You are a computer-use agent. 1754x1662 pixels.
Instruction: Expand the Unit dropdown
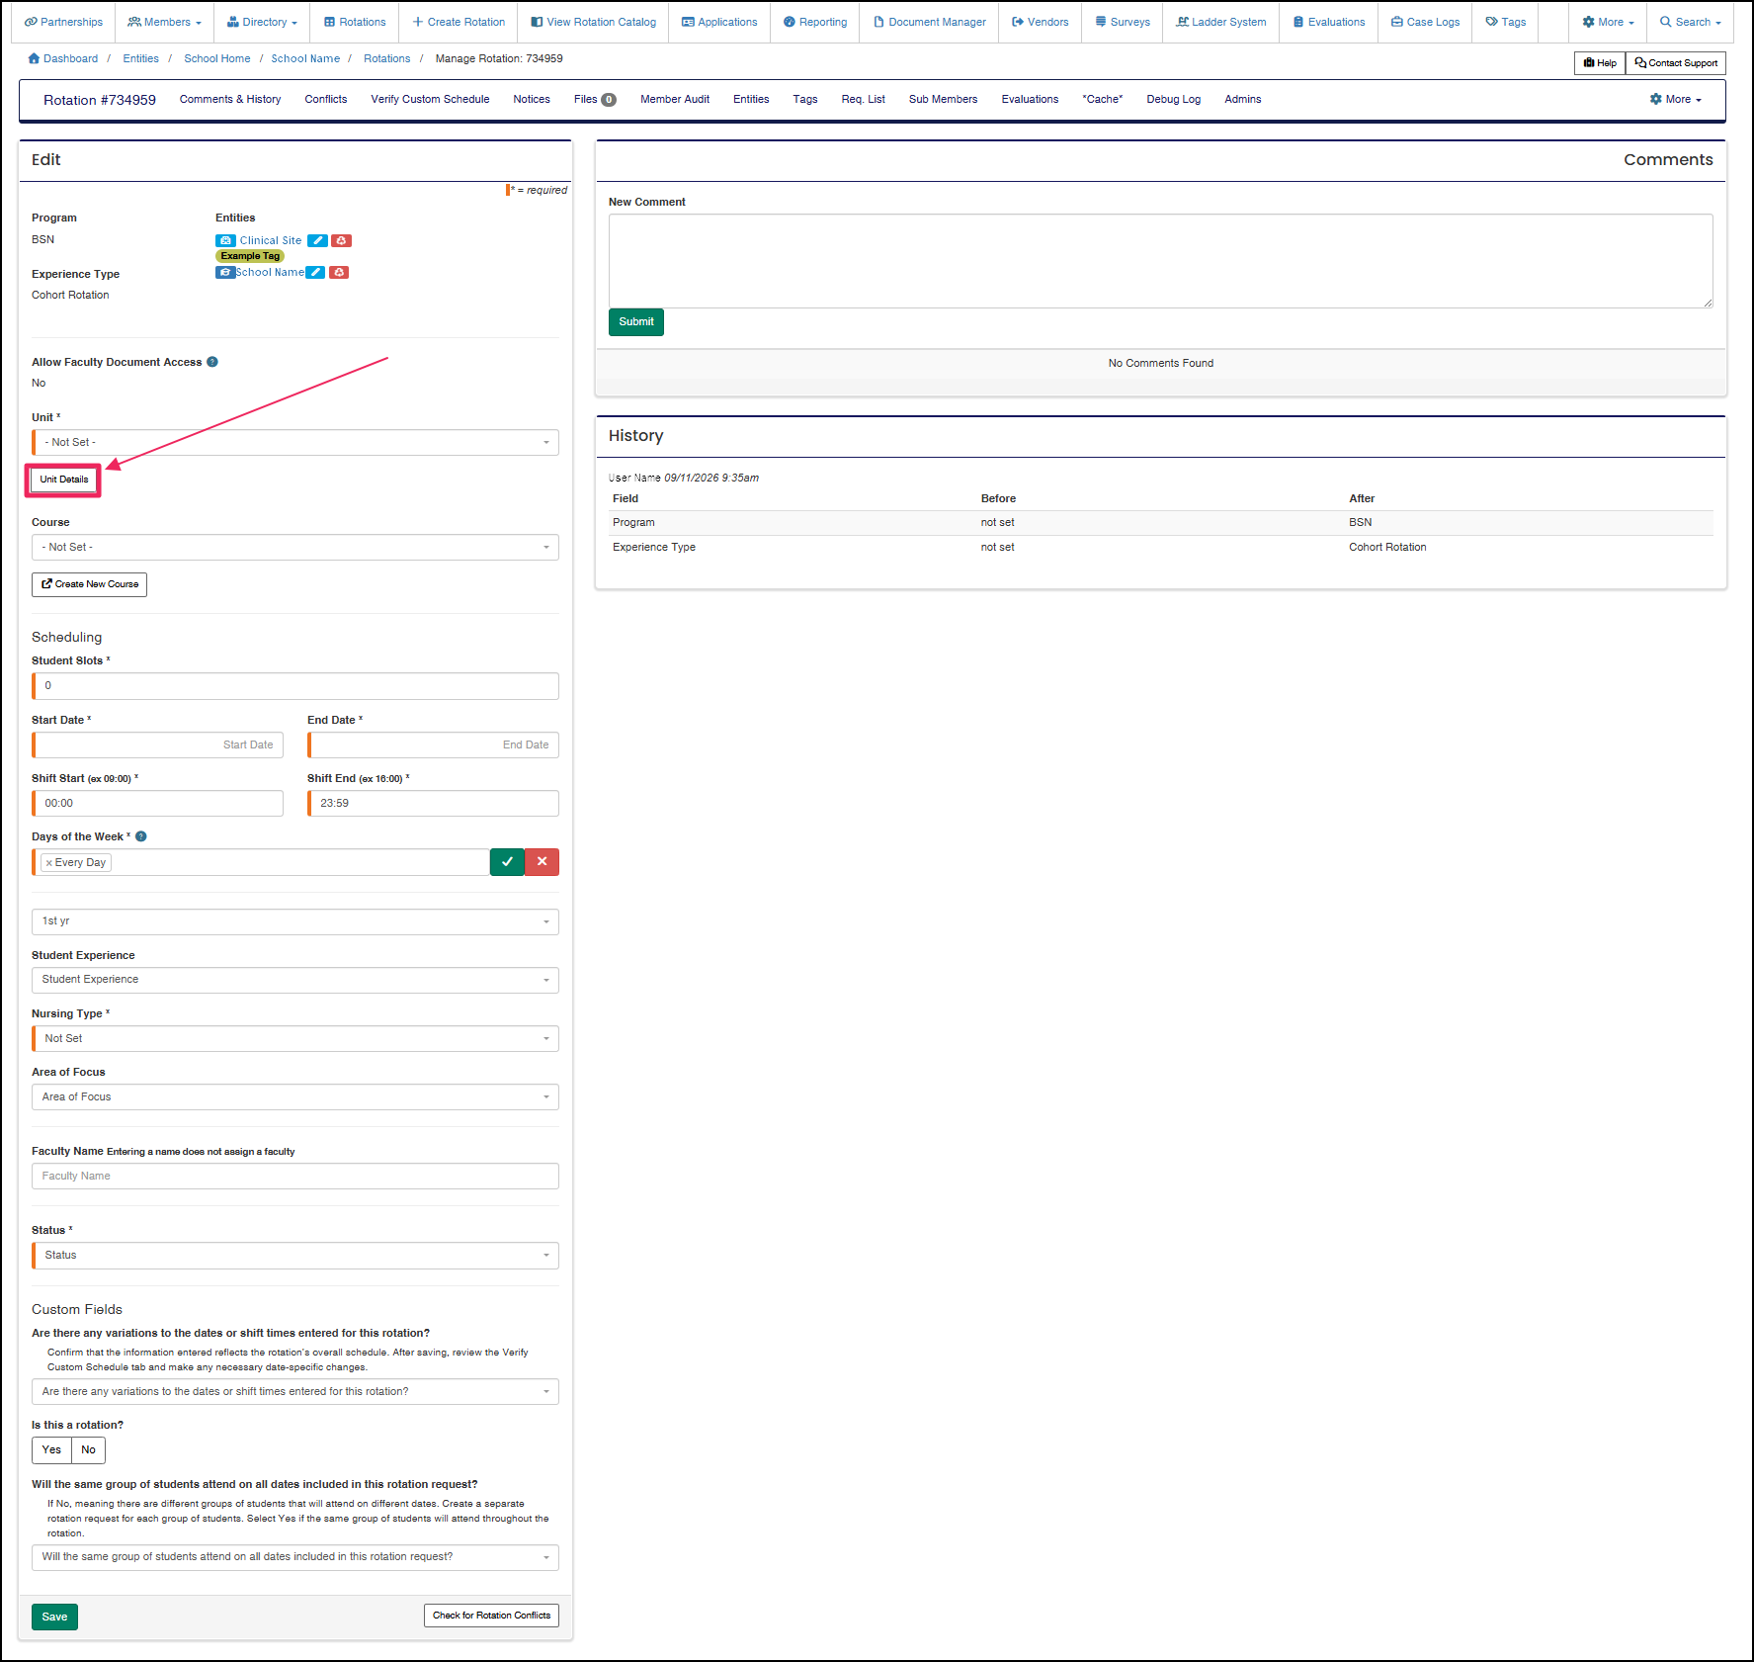[x=295, y=442]
